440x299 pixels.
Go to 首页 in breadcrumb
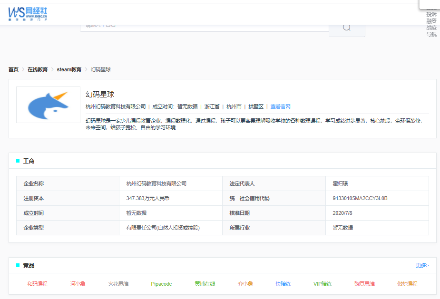click(13, 69)
